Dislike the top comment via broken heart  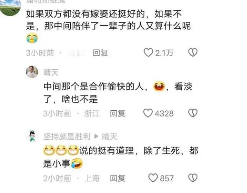pyautogui.click(x=193, y=52)
